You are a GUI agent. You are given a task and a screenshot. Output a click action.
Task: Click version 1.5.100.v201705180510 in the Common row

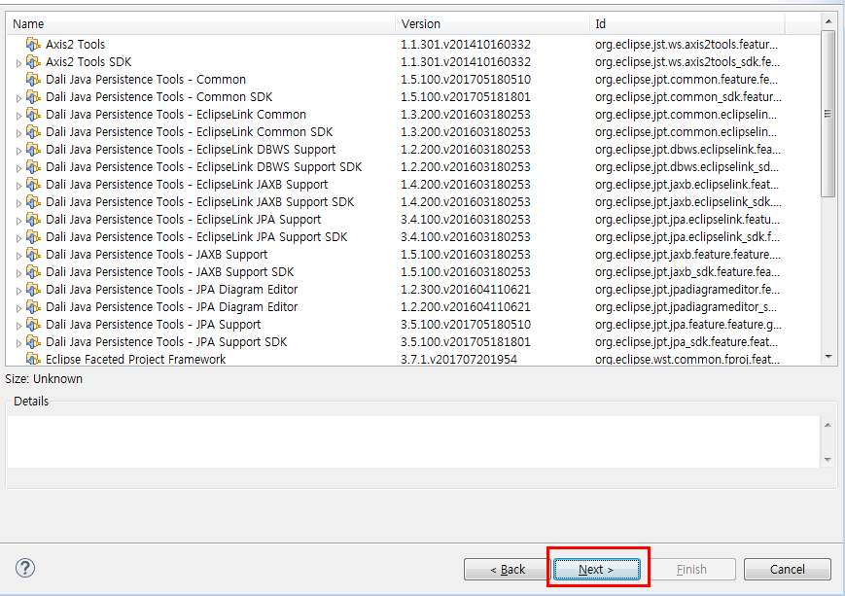(x=466, y=79)
